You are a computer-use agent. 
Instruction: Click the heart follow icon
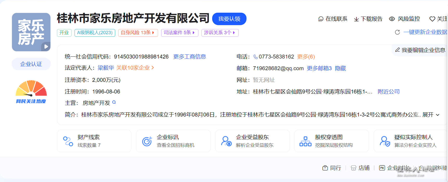[432, 19]
